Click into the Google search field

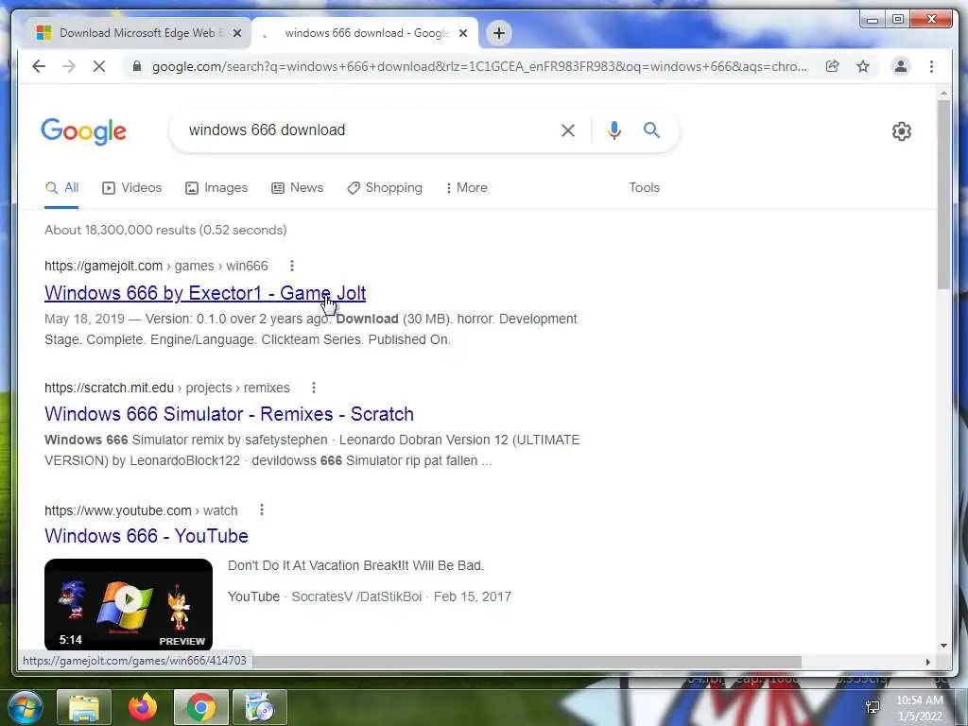tap(371, 130)
